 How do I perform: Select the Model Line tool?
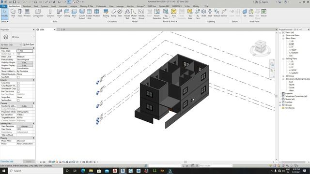coord(134,14)
